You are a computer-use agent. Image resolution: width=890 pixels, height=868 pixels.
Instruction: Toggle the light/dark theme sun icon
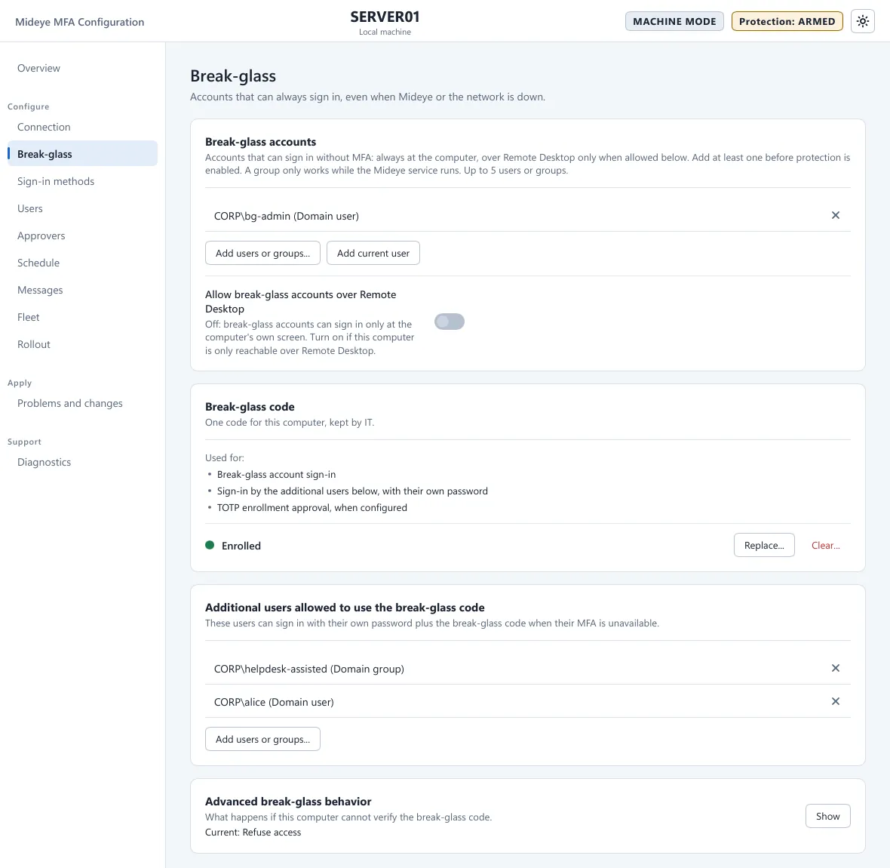[862, 22]
